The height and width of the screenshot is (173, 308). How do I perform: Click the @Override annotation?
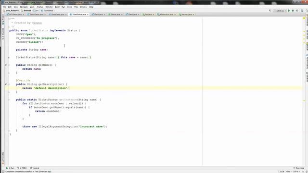tap(23, 80)
